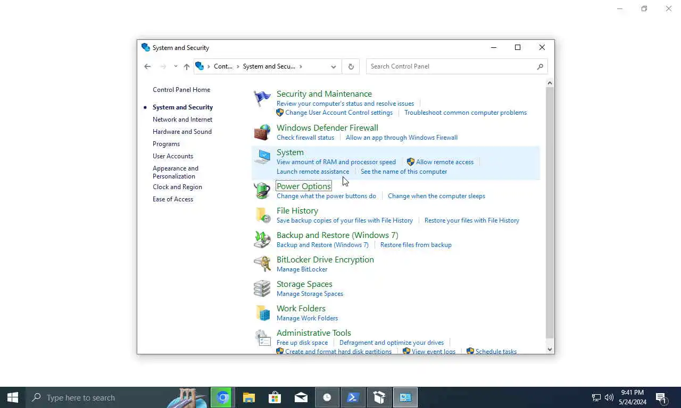
Task: Open Chrome from the taskbar
Action: [222, 397]
